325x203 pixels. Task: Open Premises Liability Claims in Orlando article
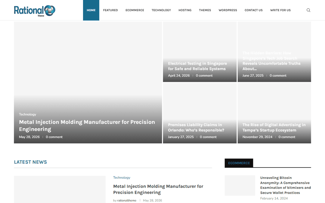[196, 128]
